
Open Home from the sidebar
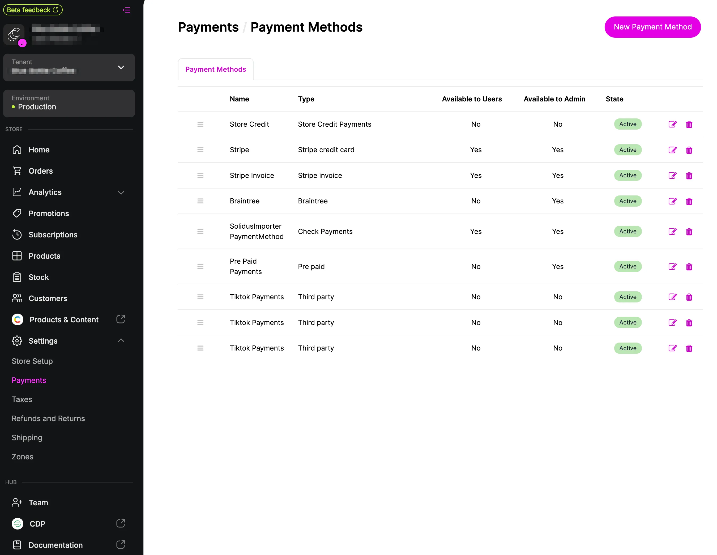[39, 150]
